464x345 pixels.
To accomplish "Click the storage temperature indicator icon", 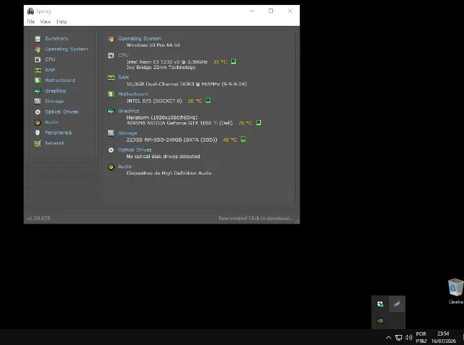I will click(x=243, y=139).
